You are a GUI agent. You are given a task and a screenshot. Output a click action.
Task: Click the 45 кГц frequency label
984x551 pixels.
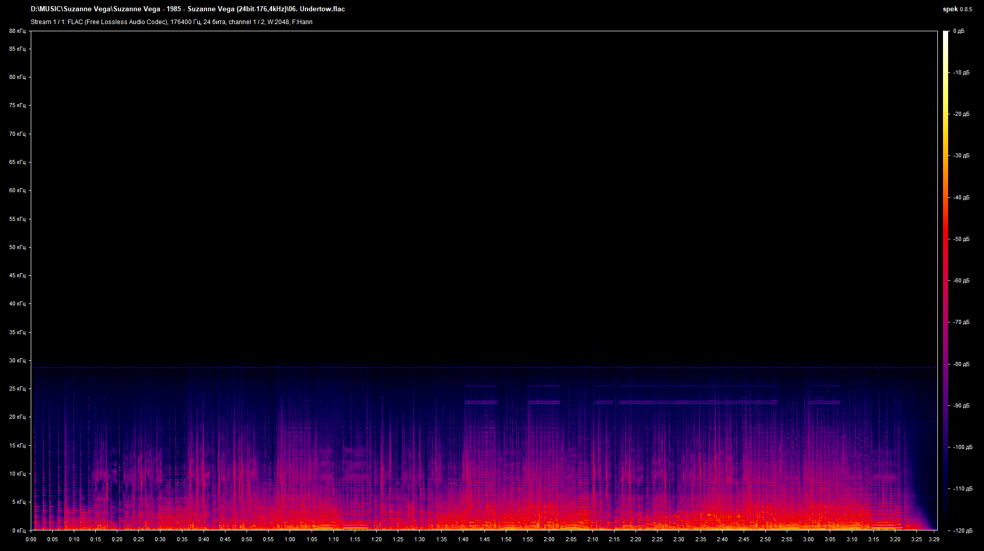(17, 276)
